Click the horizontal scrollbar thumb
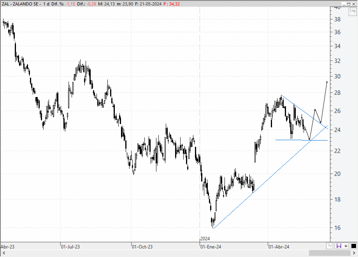 point(330,253)
